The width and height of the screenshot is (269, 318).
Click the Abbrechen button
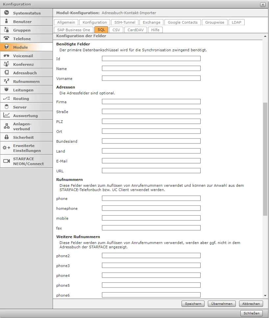tap(251, 304)
